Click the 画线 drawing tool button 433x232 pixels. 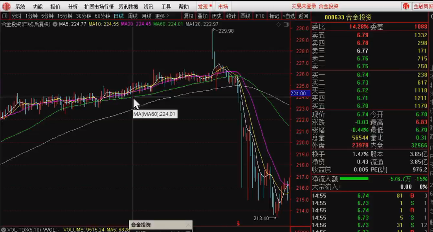(x=245, y=16)
